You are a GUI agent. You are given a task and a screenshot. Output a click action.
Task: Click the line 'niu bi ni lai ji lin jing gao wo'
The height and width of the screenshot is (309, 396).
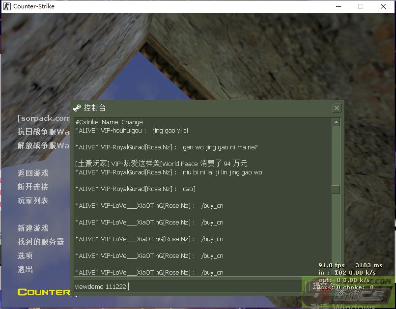click(169, 172)
